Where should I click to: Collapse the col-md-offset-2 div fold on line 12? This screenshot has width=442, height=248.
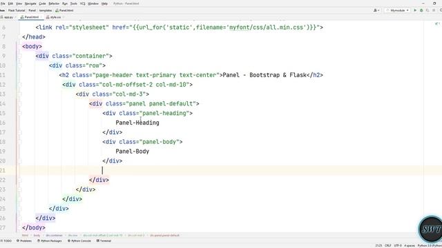point(19,85)
